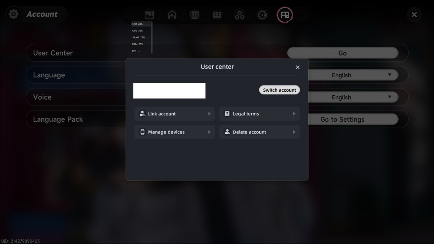Click the 'Language' row label
The image size is (434, 244).
(x=49, y=75)
